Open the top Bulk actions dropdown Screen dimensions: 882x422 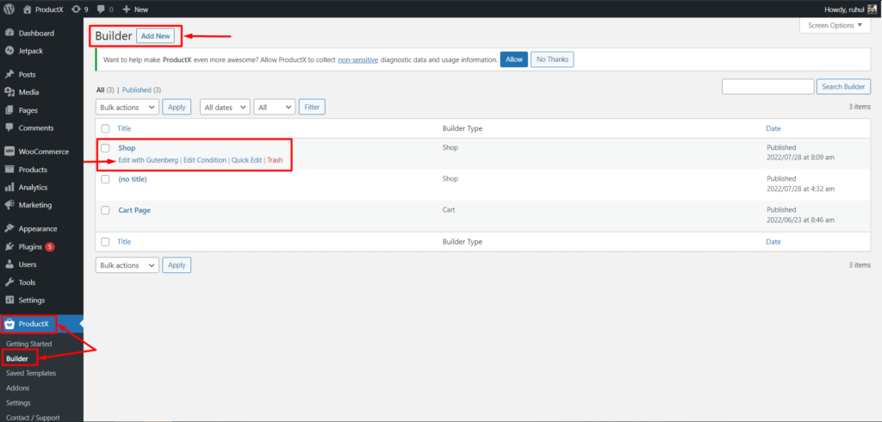[127, 107]
